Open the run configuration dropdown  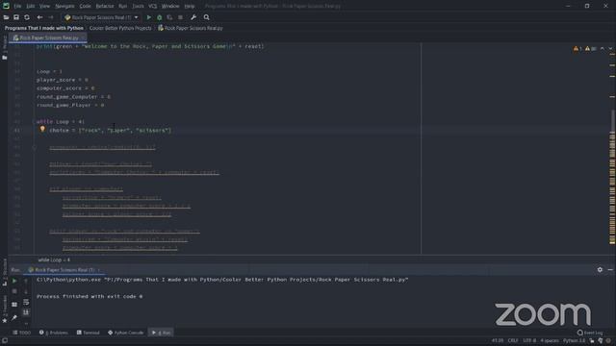[x=101, y=17]
